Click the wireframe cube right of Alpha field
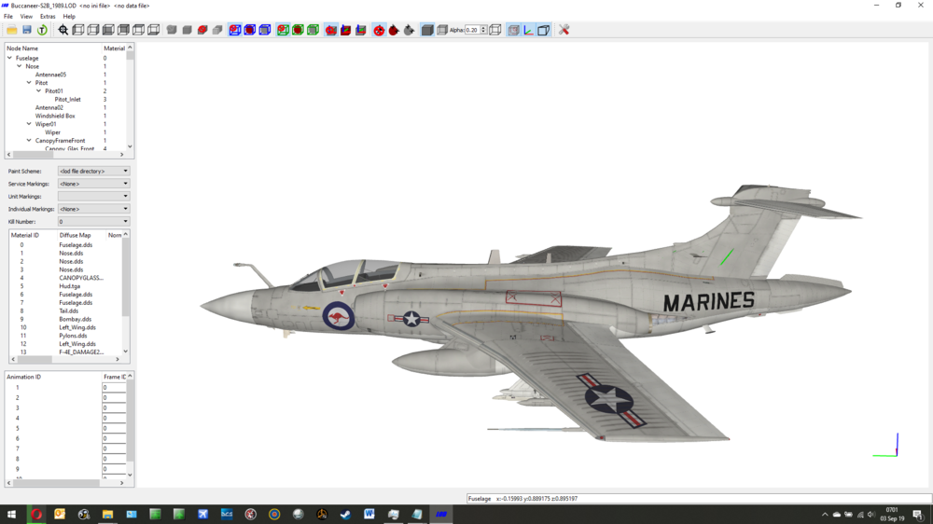 tap(495, 30)
